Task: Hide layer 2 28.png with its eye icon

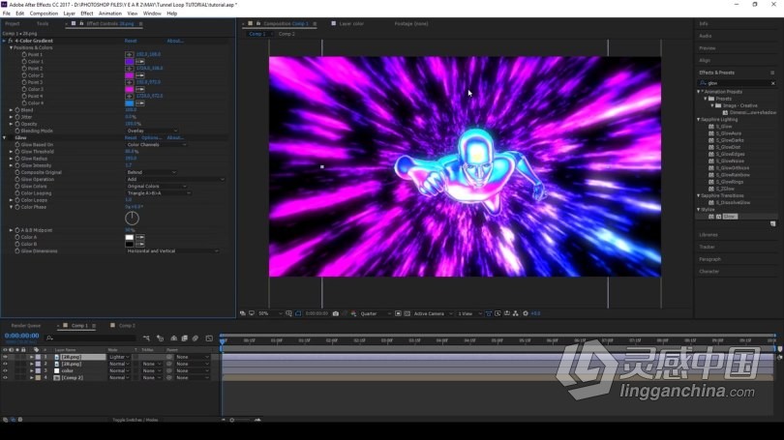Action: pyautogui.click(x=5, y=364)
